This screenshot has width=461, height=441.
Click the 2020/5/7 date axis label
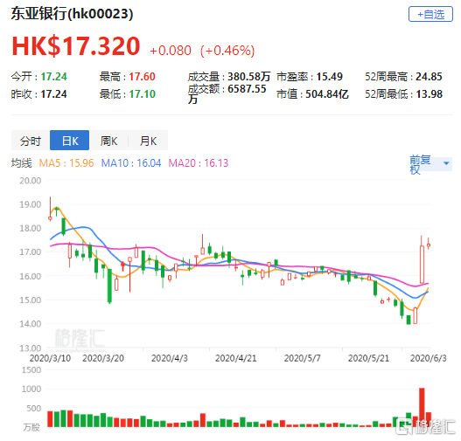click(303, 358)
